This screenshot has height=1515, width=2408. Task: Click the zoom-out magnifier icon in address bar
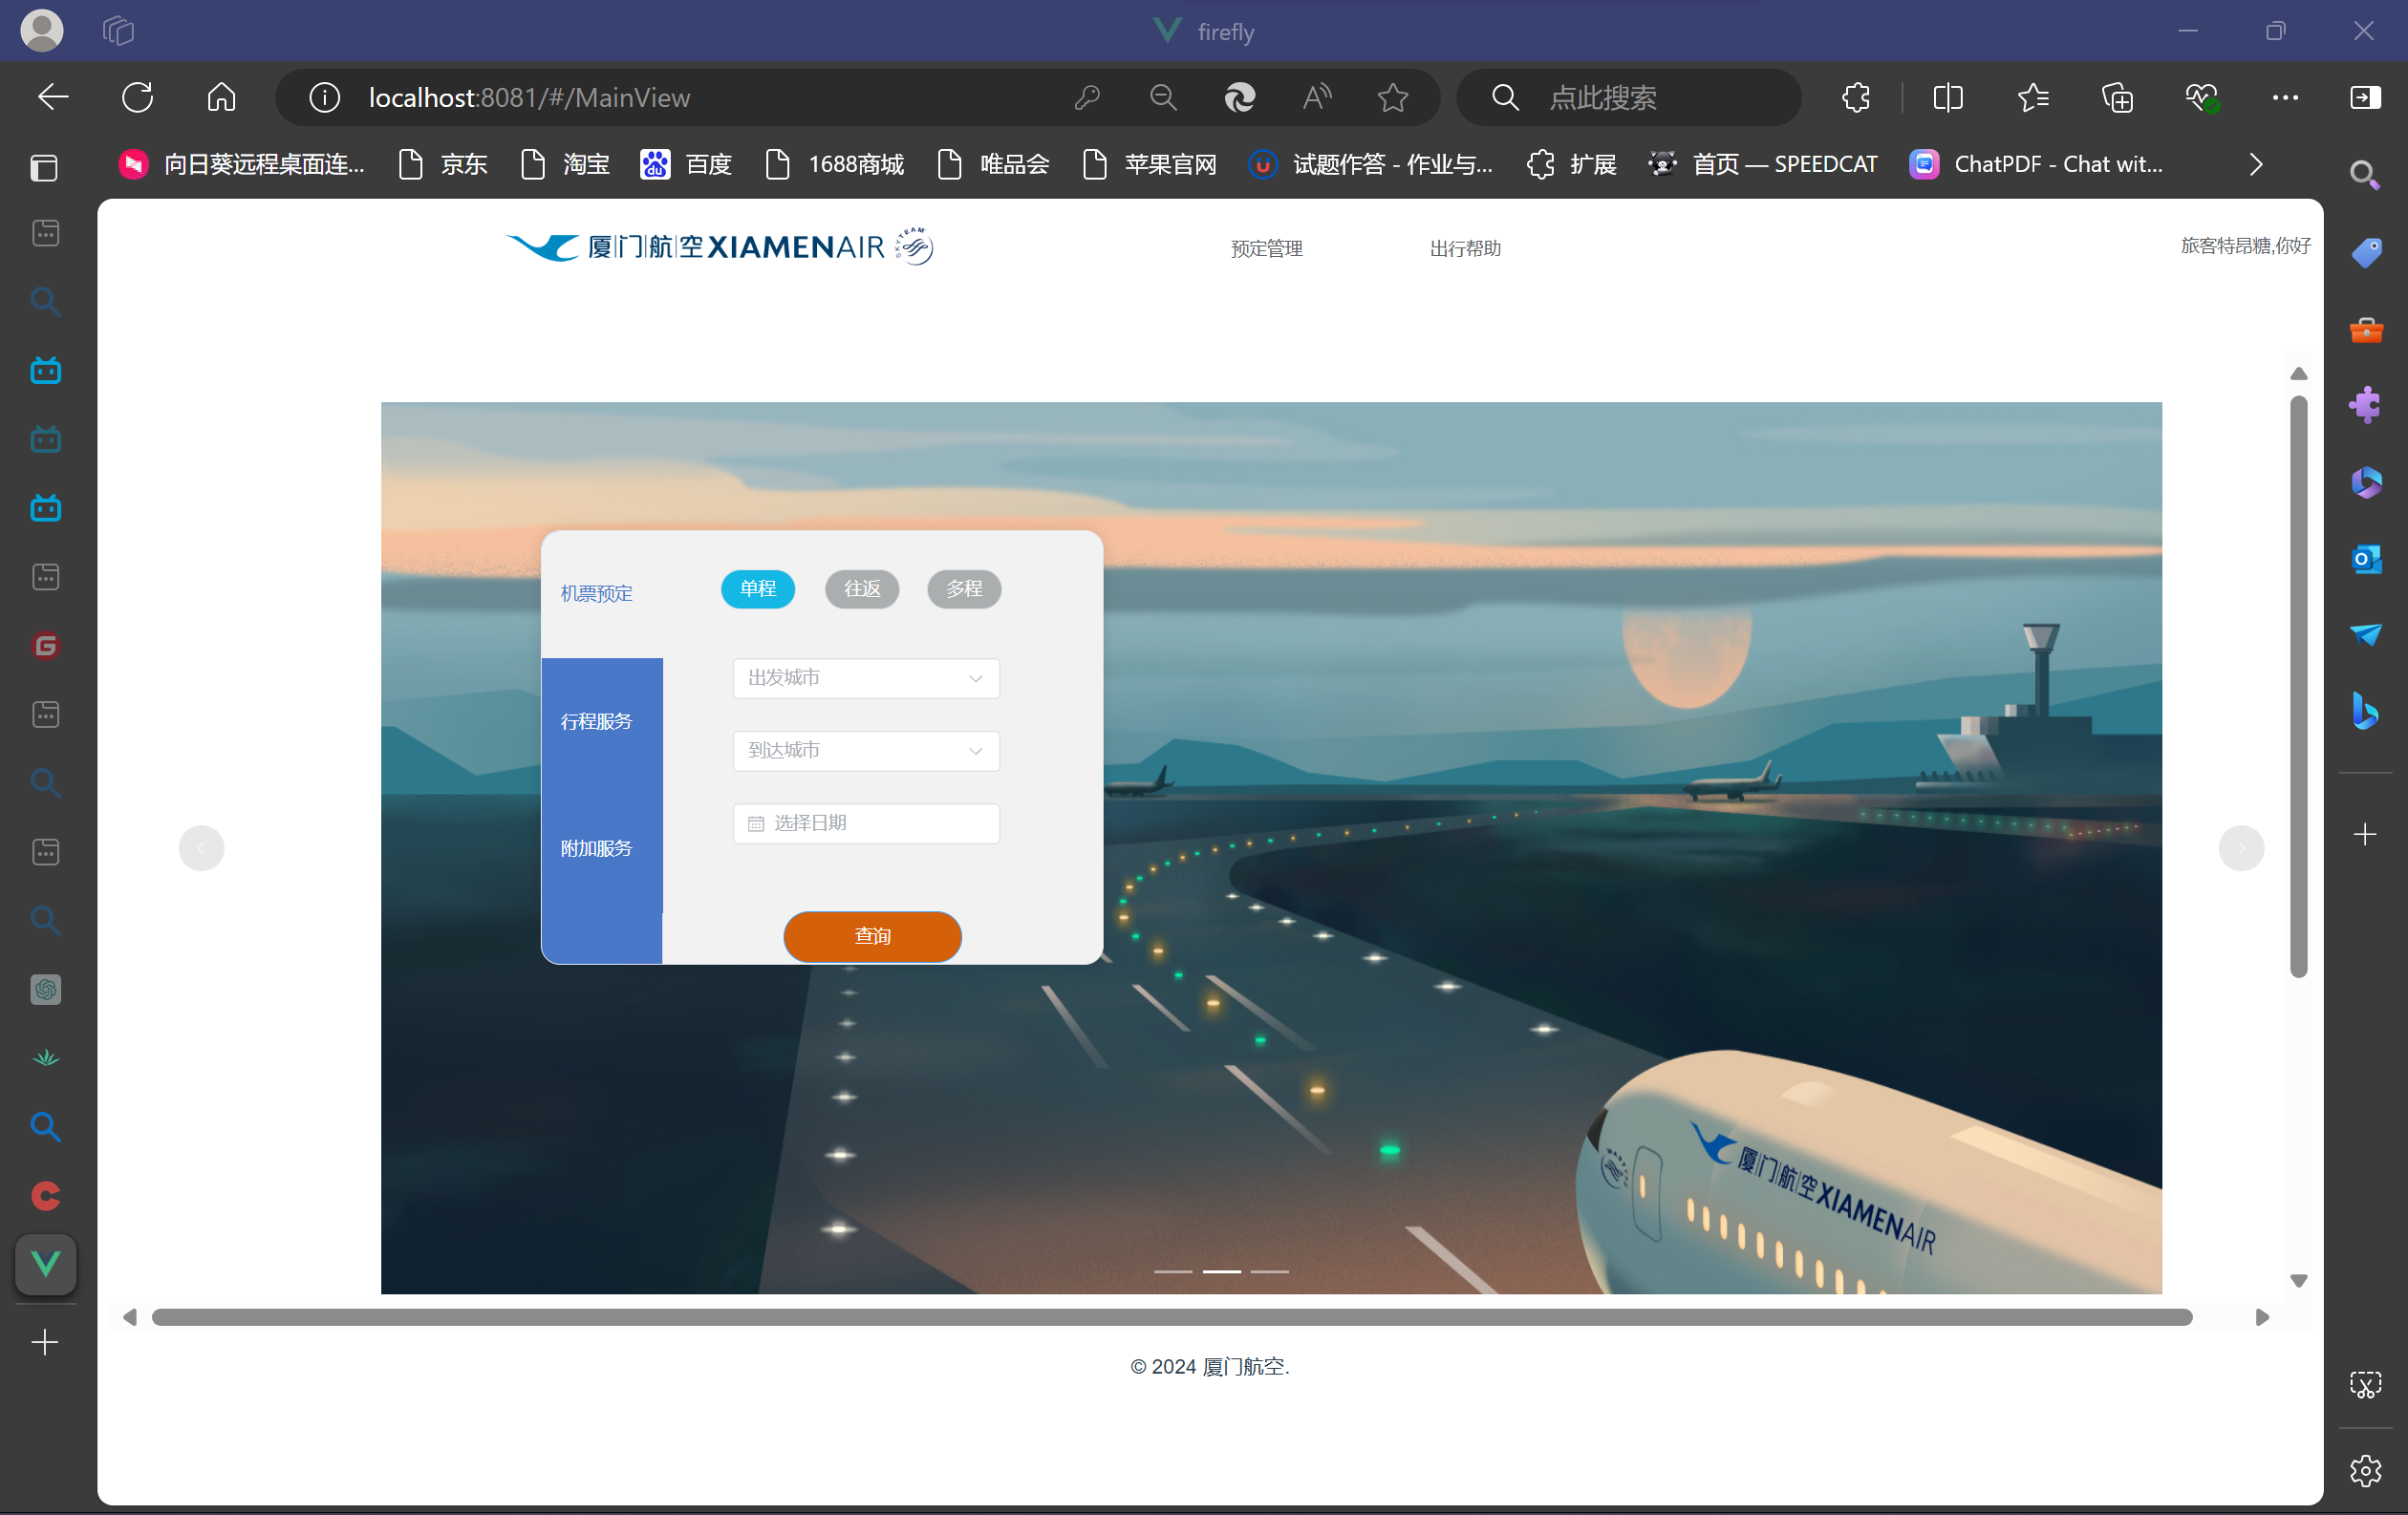[1163, 96]
